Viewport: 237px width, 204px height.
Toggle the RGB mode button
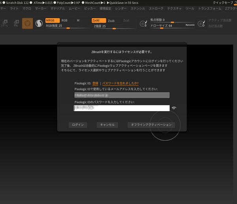coord(68,21)
